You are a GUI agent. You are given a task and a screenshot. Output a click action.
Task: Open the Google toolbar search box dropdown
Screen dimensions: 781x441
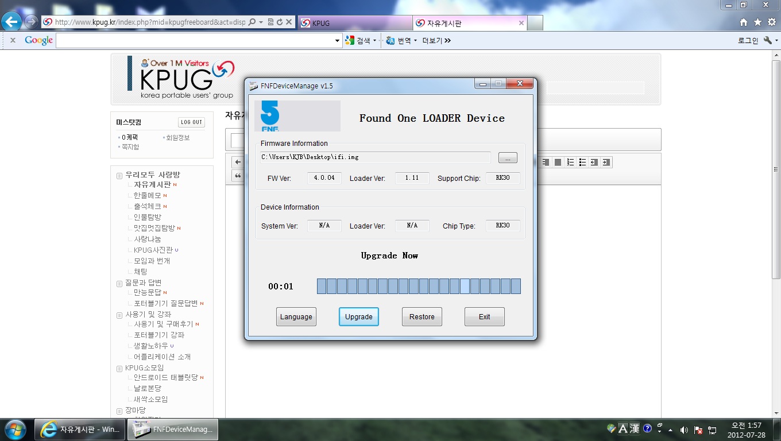[338, 41]
